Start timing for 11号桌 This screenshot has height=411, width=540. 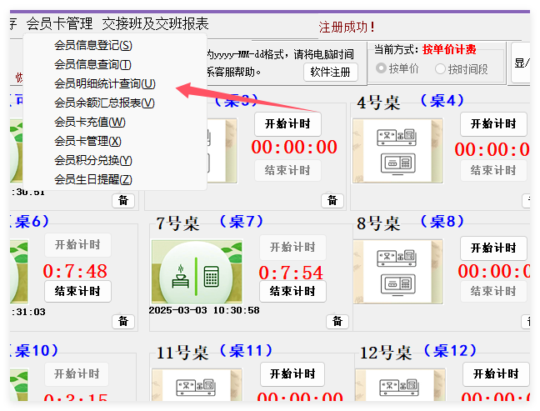[292, 373]
